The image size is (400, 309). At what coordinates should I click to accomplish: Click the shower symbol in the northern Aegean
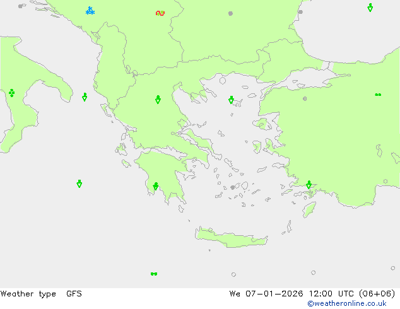(x=231, y=100)
